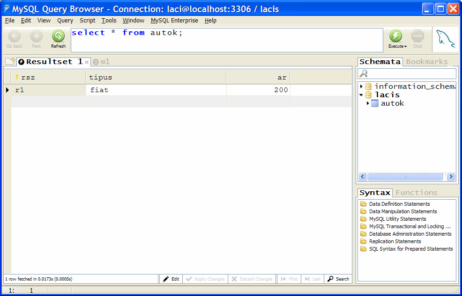
Task: Open SQL Syntax for Prepared Statements folder
Action: (411, 249)
